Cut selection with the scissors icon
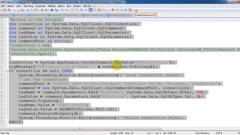The width and height of the screenshot is (240, 135). tap(27, 10)
